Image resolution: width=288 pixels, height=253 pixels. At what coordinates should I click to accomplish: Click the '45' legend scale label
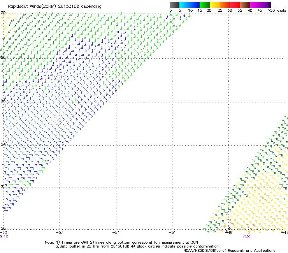coord(260,11)
